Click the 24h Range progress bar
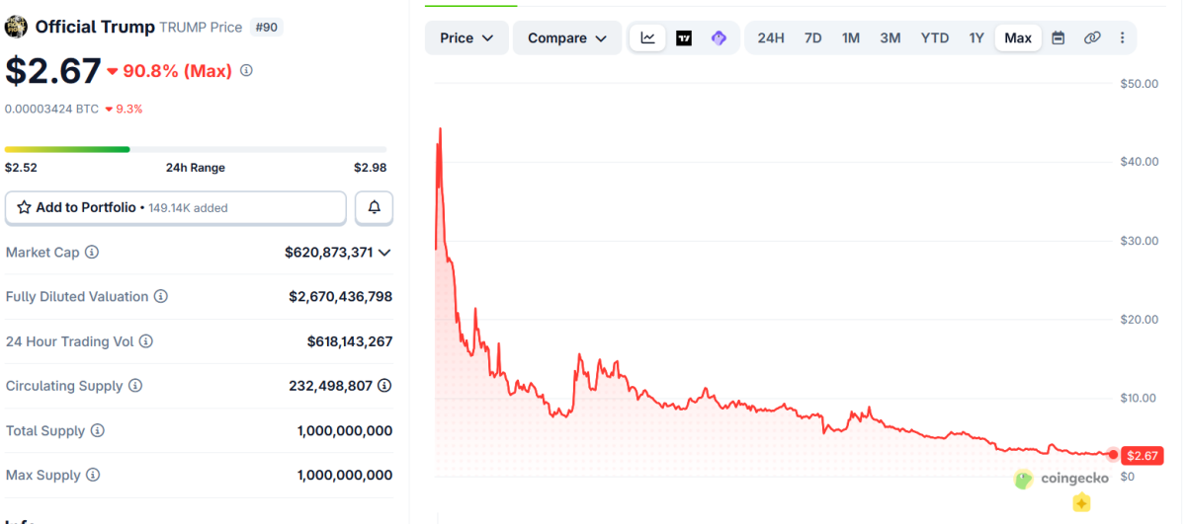 (196, 149)
